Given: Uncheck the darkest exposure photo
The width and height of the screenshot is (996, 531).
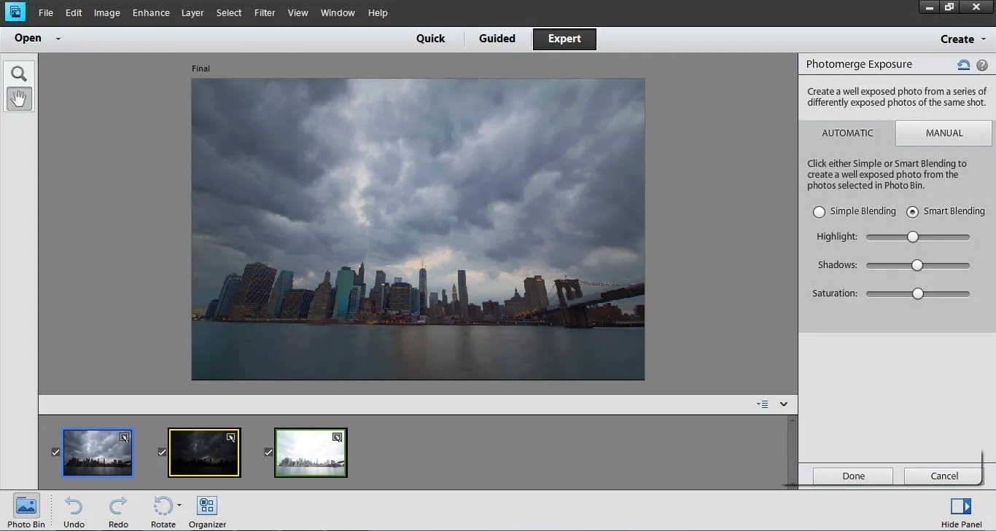Looking at the screenshot, I should tap(162, 452).
